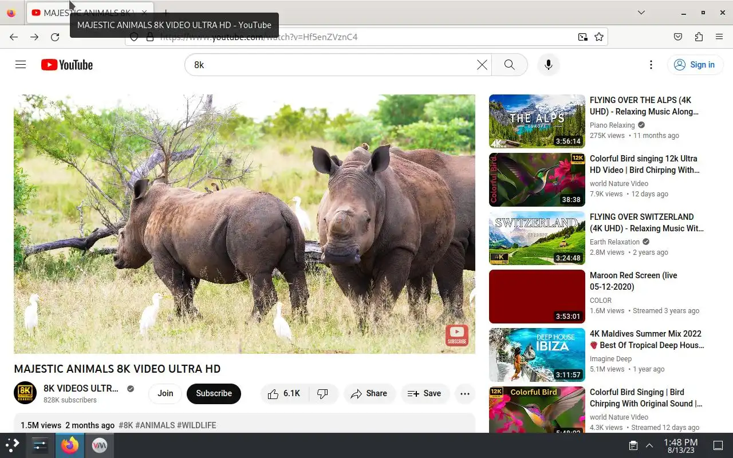This screenshot has height=458, width=733.
Task: Click the red Subscribe watermark on video
Action: pos(456,335)
